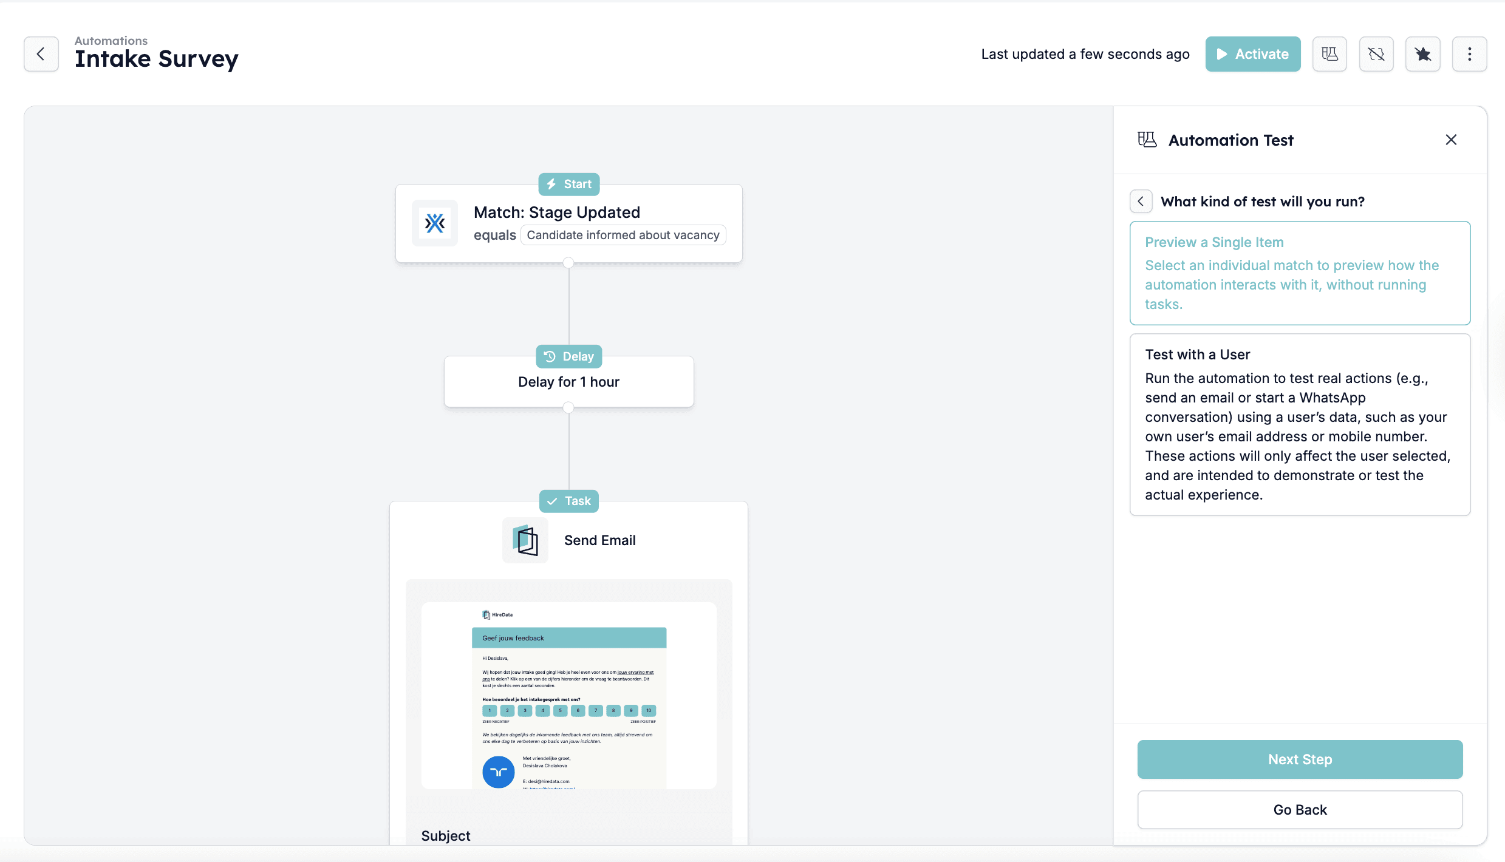Click the Send Email task title
Screen dimensions: 1505x862
pyautogui.click(x=600, y=540)
